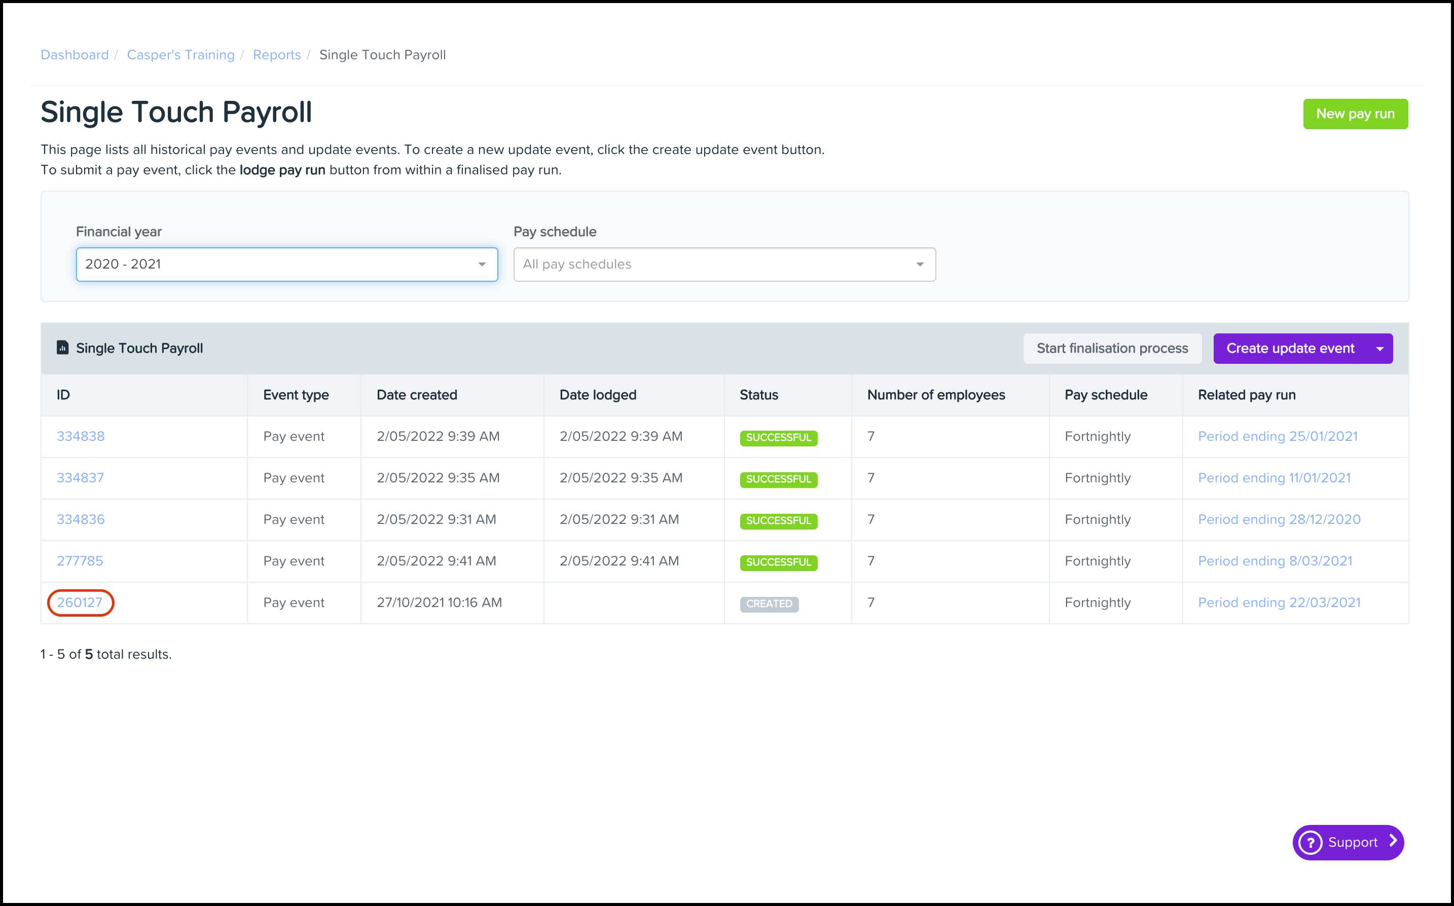Navigate to the Reports breadcrumb
This screenshot has height=906, width=1454.
coord(276,55)
